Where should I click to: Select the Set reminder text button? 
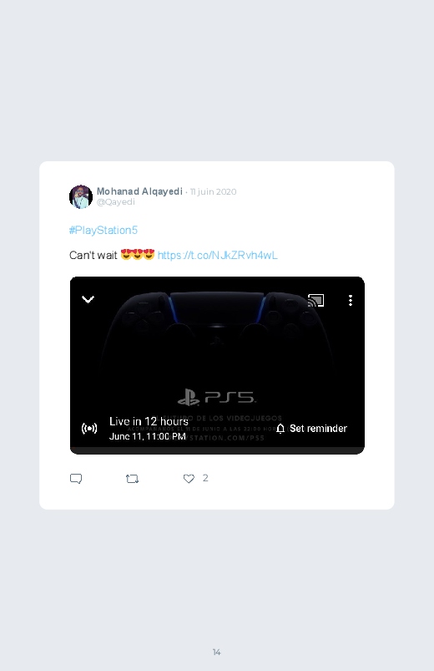(318, 429)
